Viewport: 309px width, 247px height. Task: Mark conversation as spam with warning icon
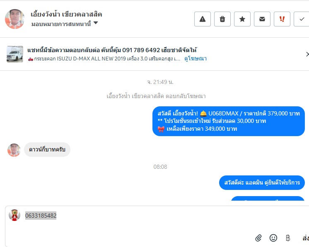click(x=203, y=19)
